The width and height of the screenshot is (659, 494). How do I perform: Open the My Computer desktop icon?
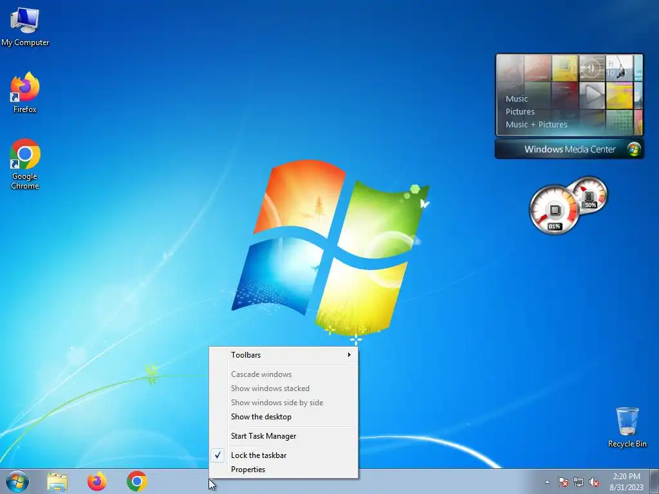[x=25, y=27]
